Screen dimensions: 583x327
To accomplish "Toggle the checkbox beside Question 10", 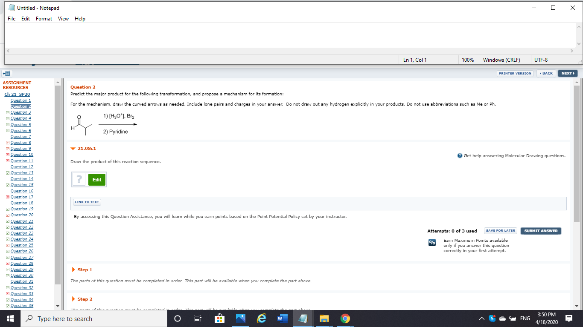I will (x=7, y=154).
